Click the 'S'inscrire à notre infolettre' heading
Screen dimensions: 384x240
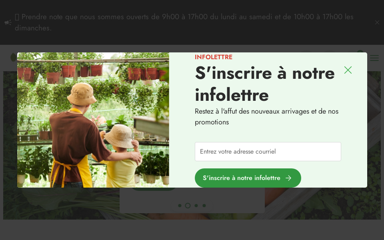pyautogui.click(x=265, y=84)
